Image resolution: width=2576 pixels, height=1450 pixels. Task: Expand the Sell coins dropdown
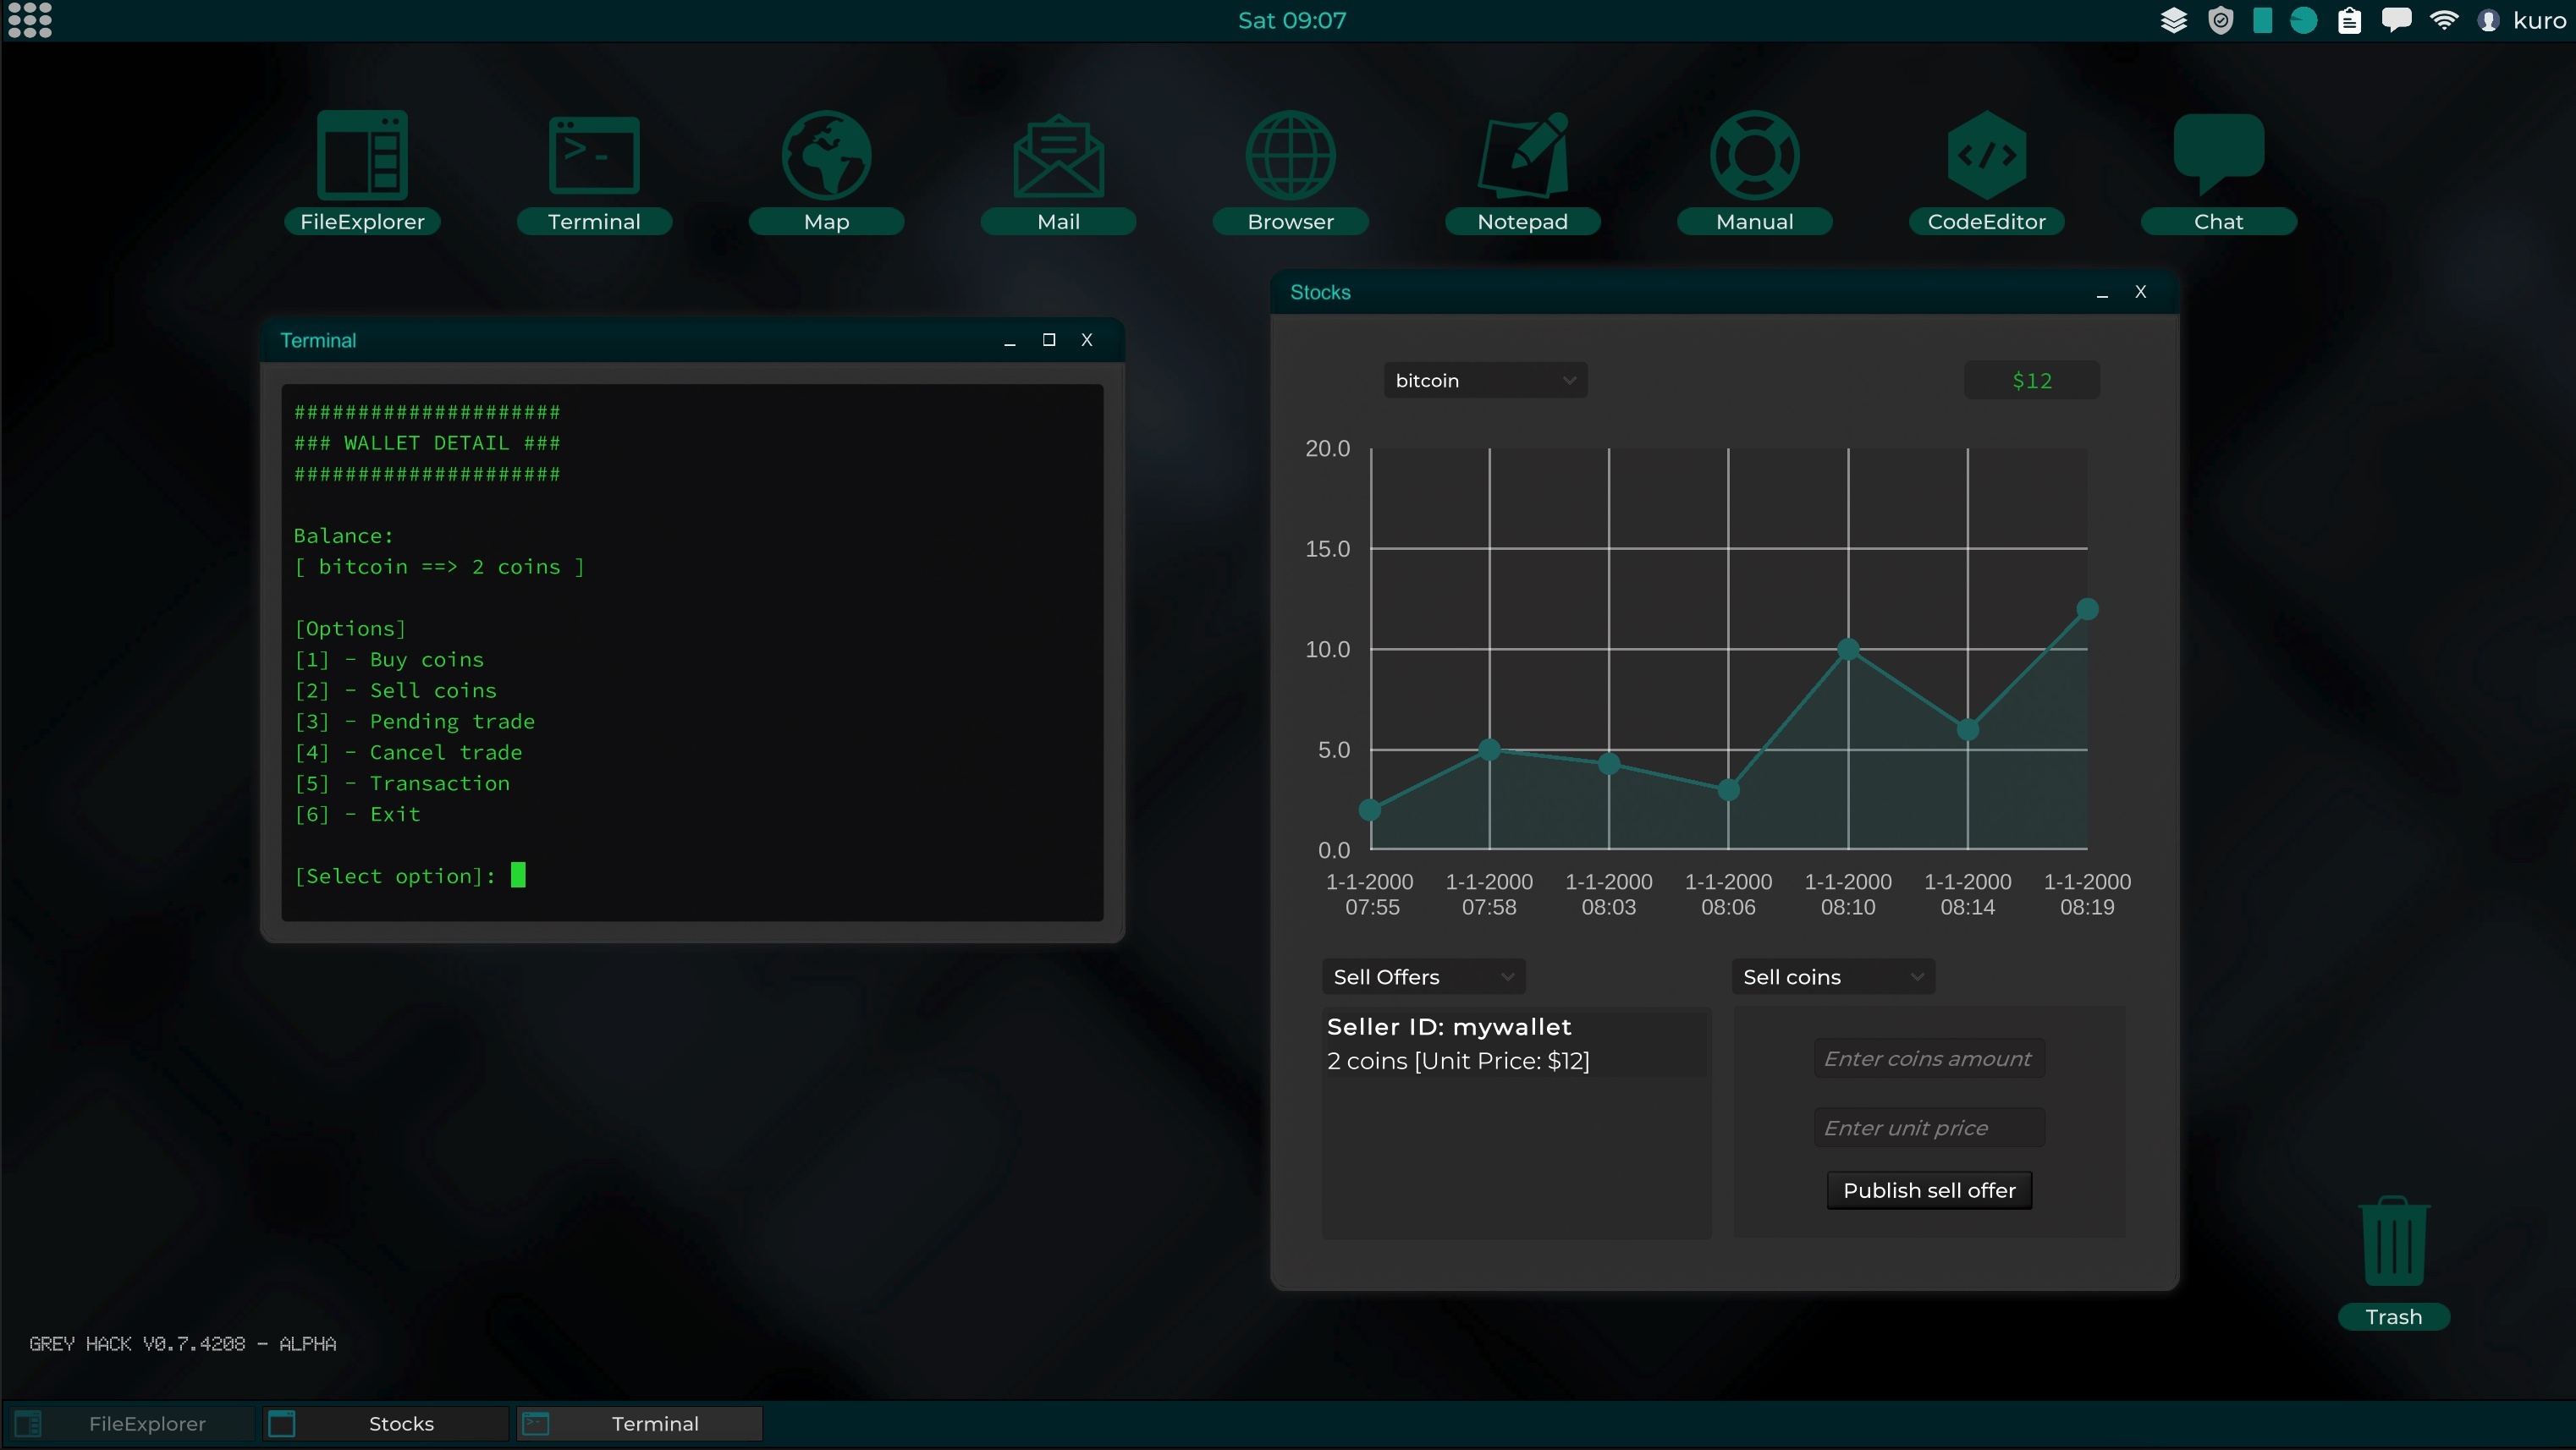pyautogui.click(x=1832, y=977)
